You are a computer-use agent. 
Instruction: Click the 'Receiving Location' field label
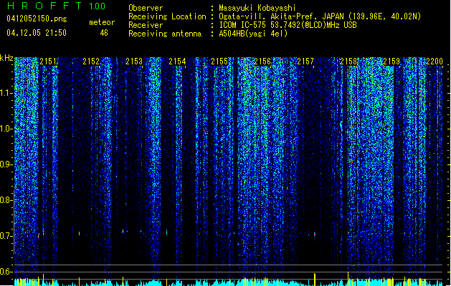click(167, 16)
